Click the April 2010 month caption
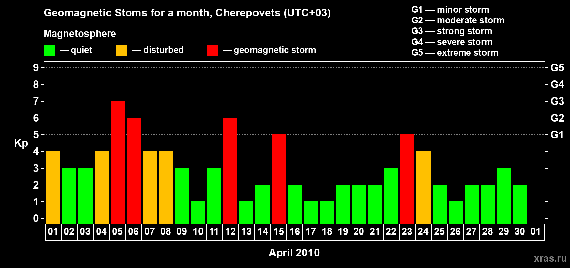This screenshot has width=570, height=268. (294, 253)
